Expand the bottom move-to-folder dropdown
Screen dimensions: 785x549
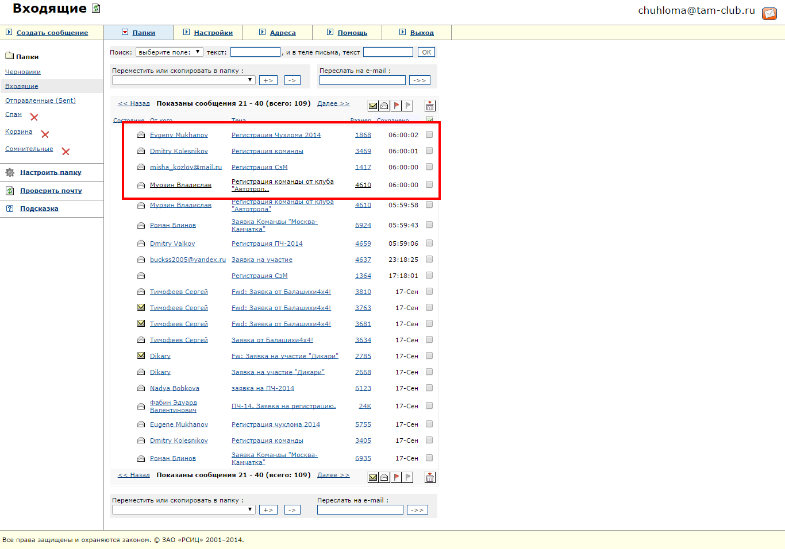(183, 509)
